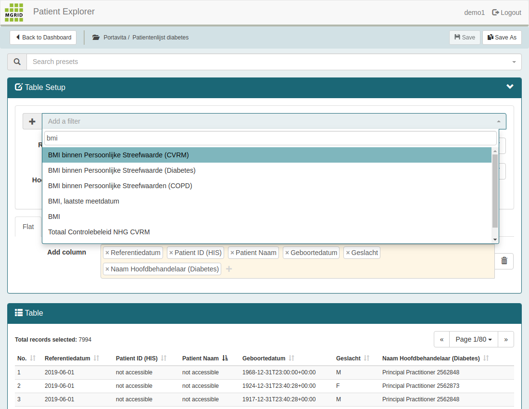Sort table by No. column
Viewport: 529px width, 409px height.
pyautogui.click(x=33, y=358)
